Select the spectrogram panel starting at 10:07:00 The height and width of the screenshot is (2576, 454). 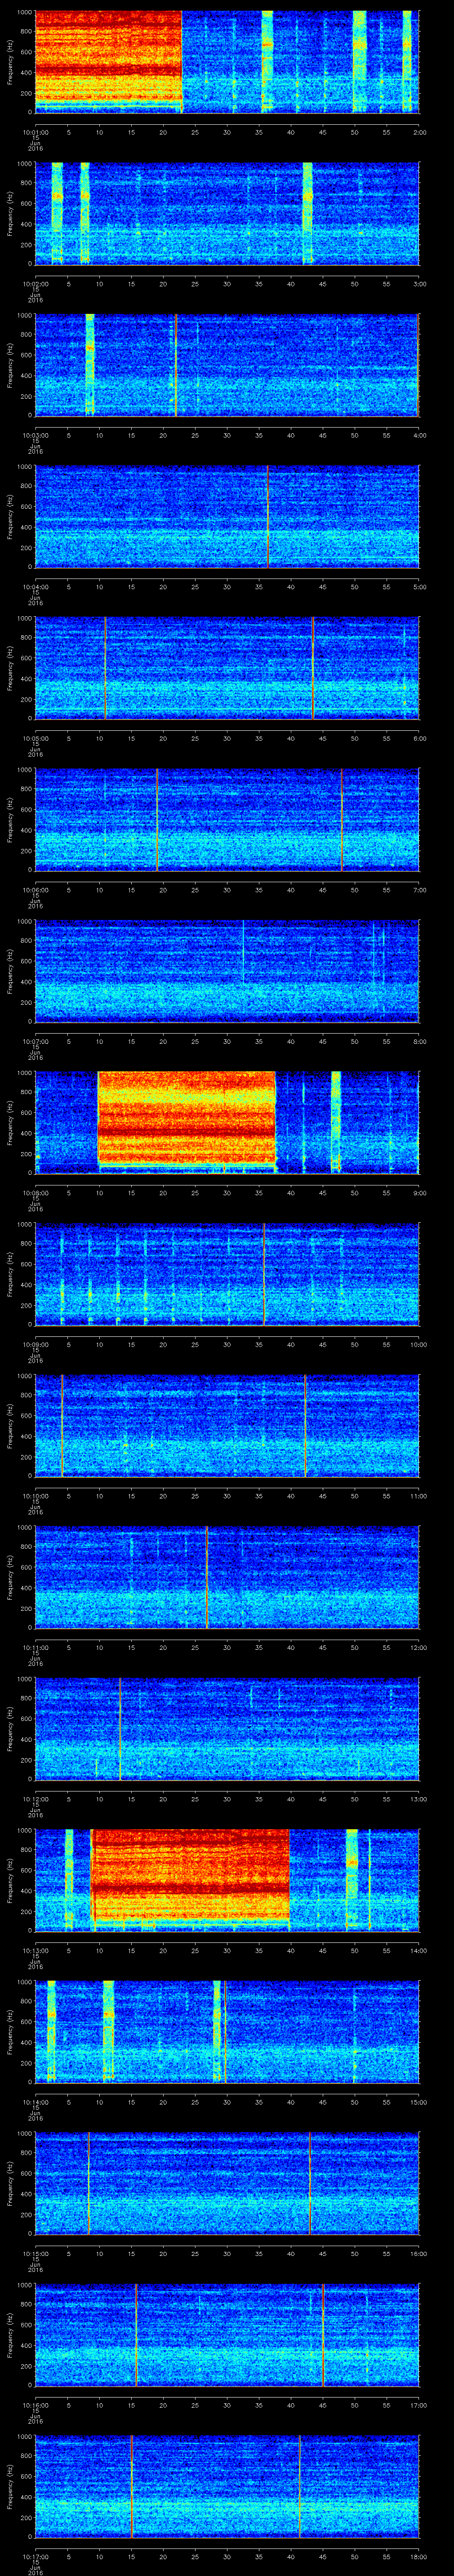[227, 970]
